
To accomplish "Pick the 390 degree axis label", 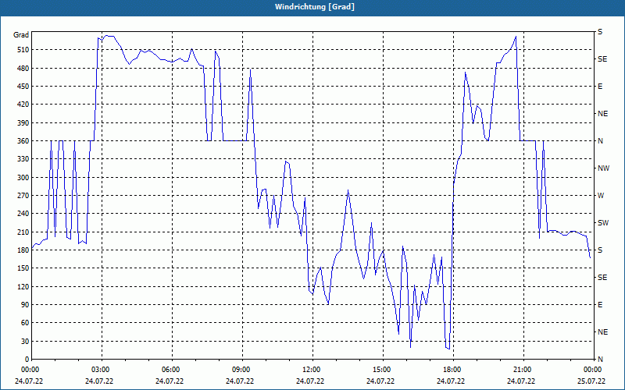I will [x=23, y=122].
